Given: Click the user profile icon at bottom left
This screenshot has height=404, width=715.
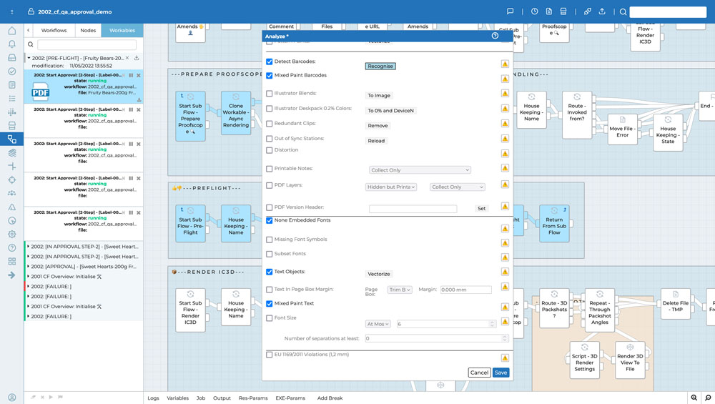Looking at the screenshot, I should pyautogui.click(x=12, y=398).
